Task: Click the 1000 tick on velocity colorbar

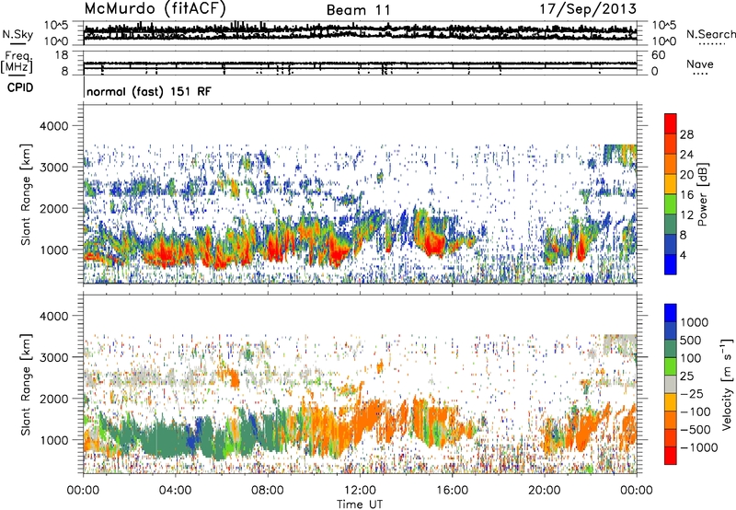Action: (x=694, y=322)
